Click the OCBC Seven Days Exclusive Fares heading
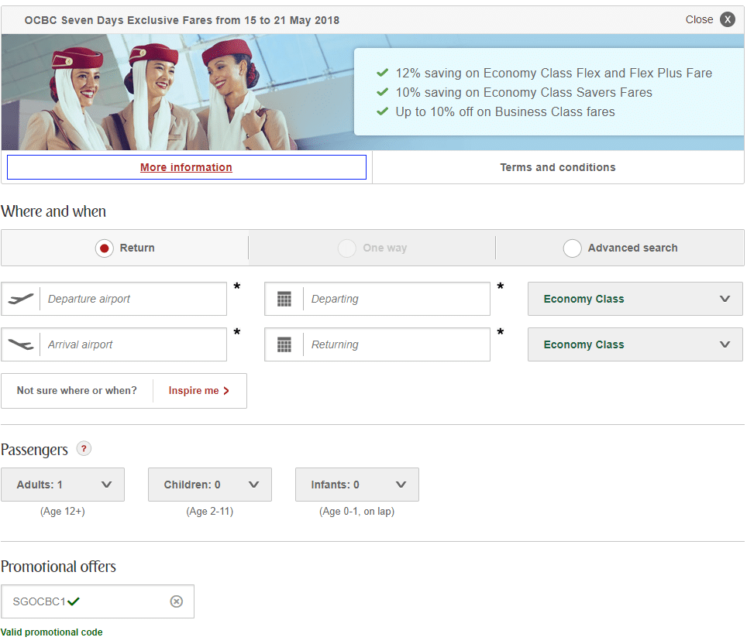Screen dimensions: 747x644 coord(182,20)
